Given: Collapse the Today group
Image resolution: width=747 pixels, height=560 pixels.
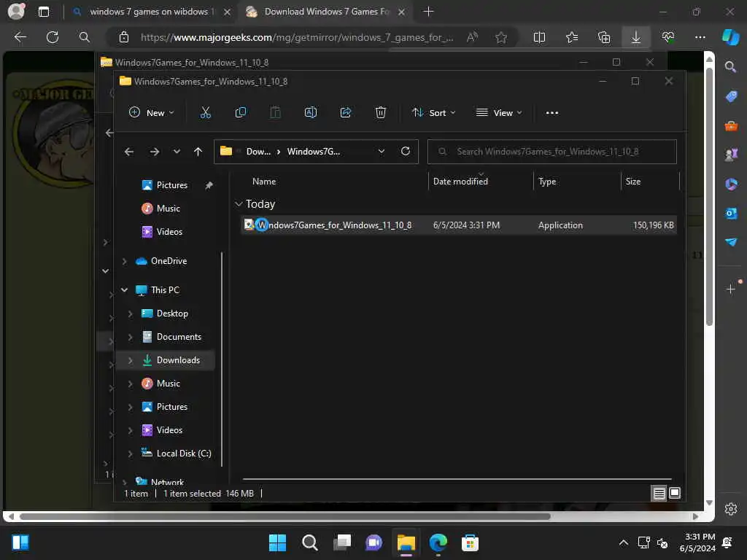Looking at the screenshot, I should [x=239, y=204].
